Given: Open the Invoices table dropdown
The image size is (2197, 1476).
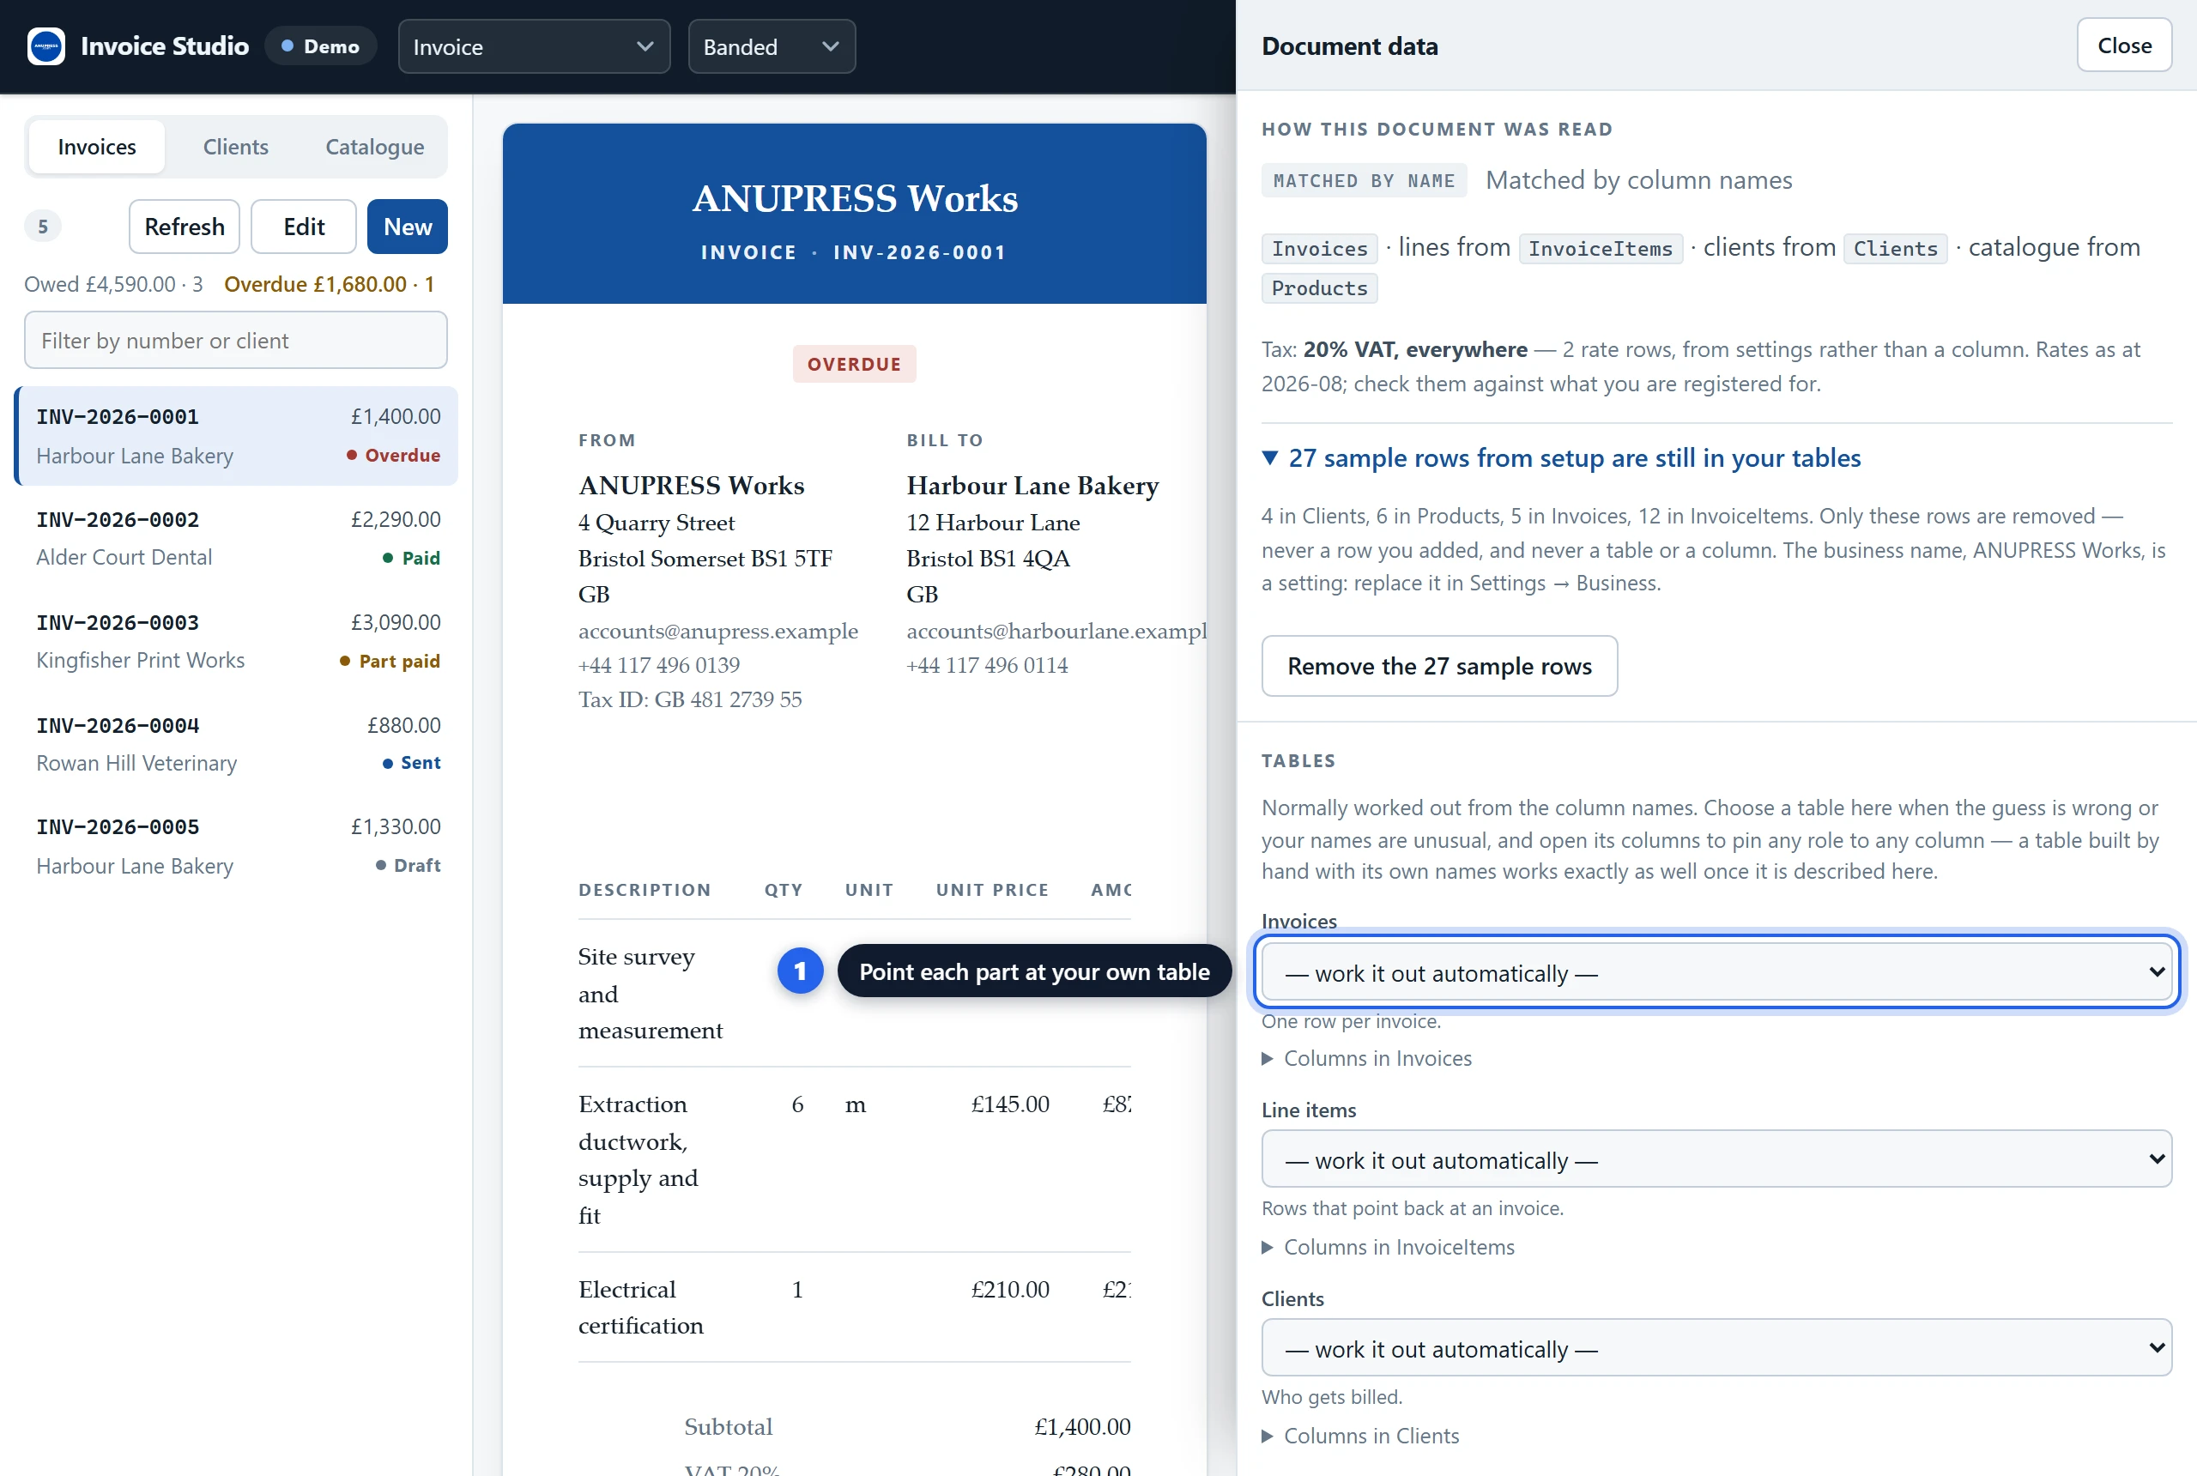Looking at the screenshot, I should 1716,972.
